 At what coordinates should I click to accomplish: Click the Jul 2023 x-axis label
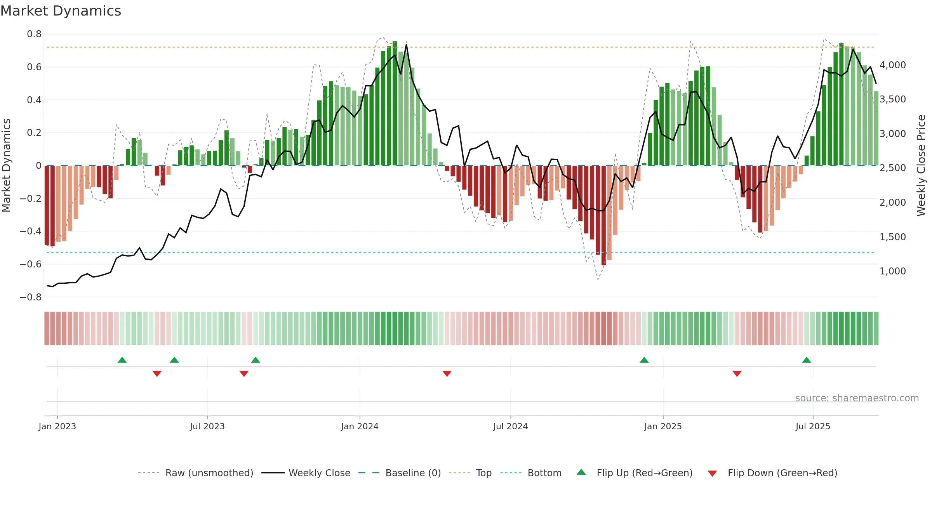point(207,426)
